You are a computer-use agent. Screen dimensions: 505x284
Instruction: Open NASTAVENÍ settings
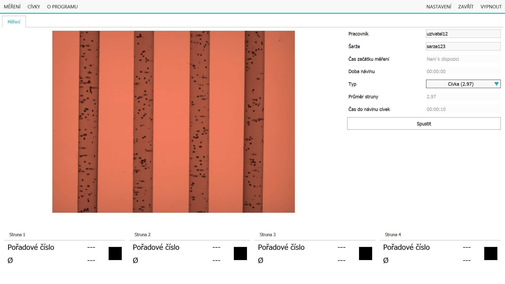439,7
